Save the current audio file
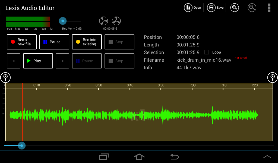This screenshot has height=163, width=278. 215,8
